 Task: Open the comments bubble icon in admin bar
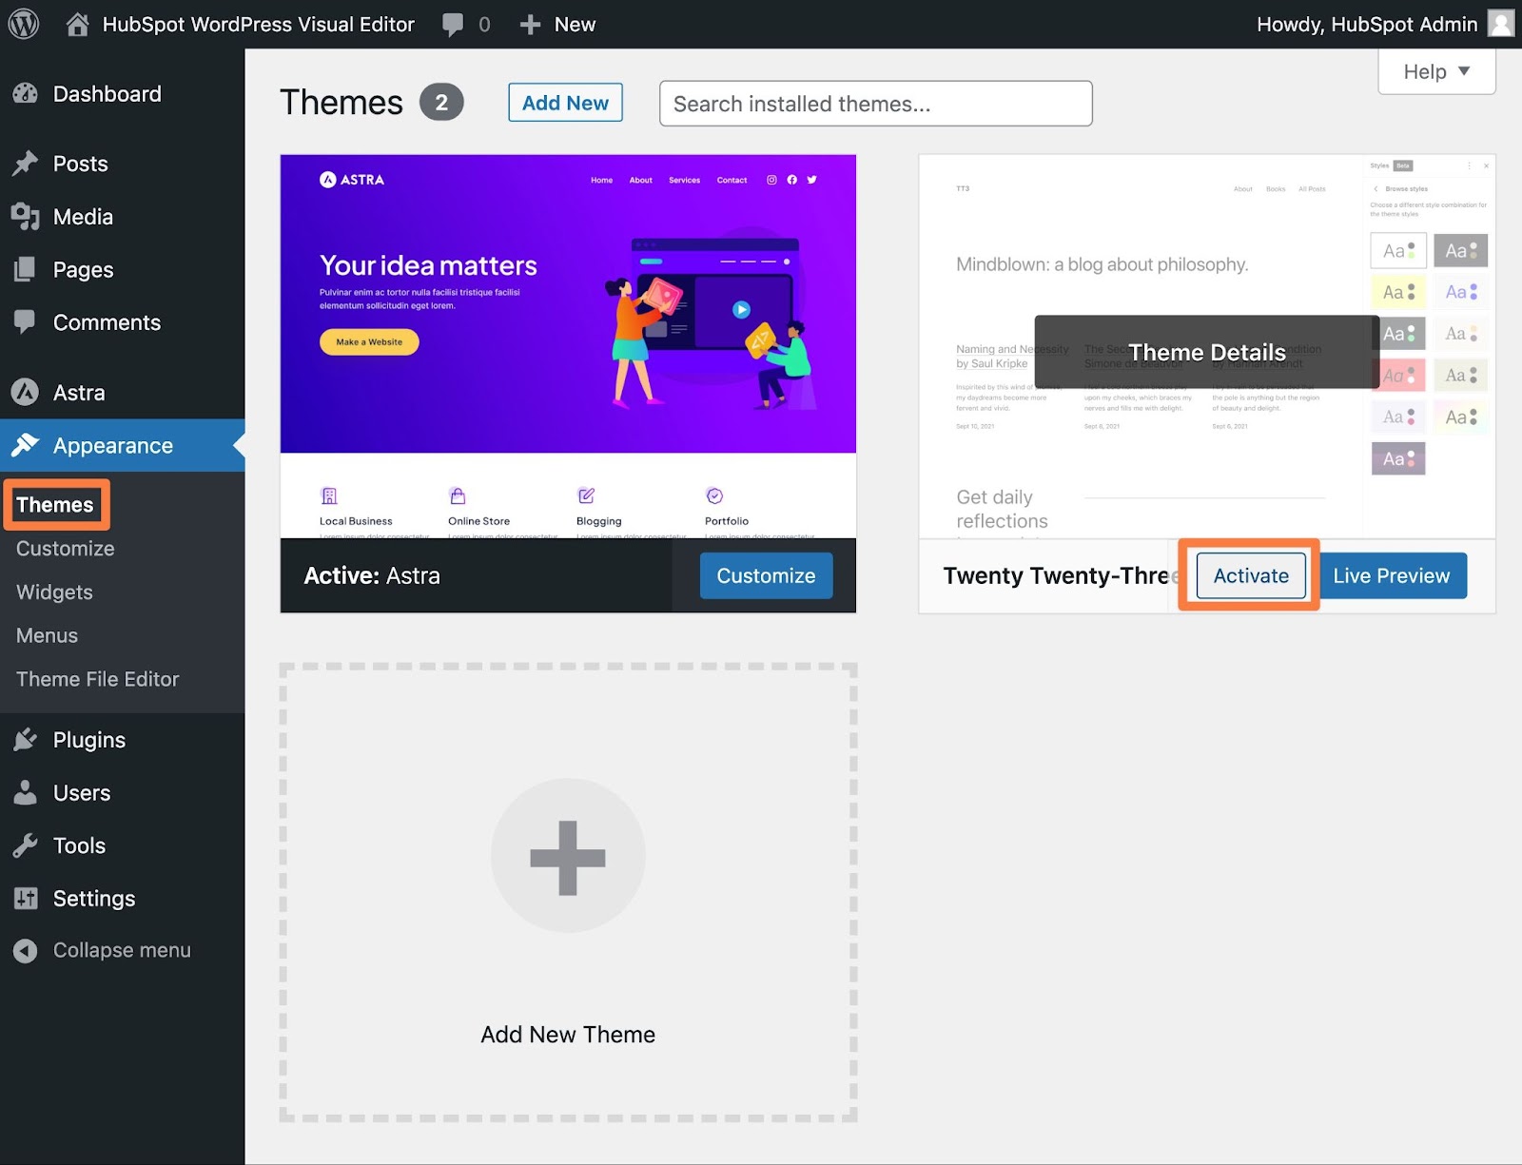click(453, 24)
